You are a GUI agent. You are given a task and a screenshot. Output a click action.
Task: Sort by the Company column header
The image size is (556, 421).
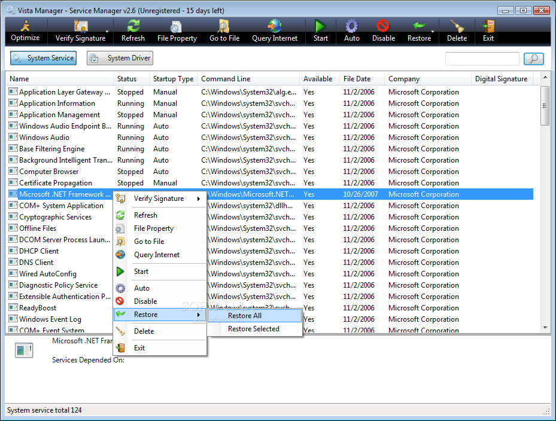point(428,79)
